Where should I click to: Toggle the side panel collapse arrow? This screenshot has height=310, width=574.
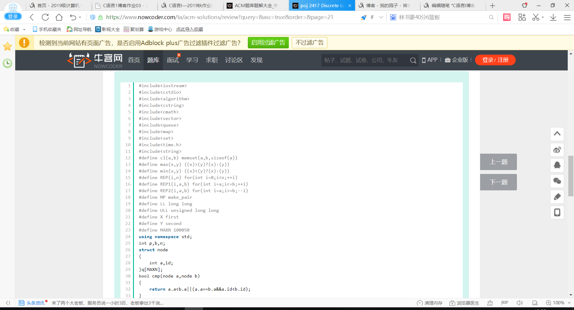click(x=8, y=303)
